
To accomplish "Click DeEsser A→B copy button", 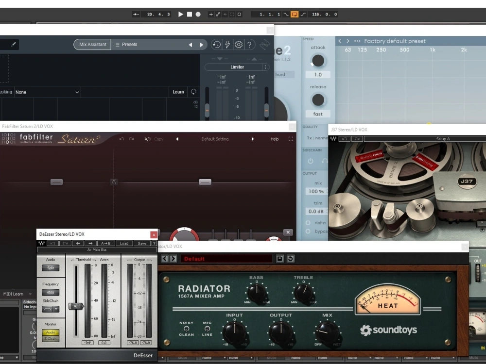I will [105, 243].
